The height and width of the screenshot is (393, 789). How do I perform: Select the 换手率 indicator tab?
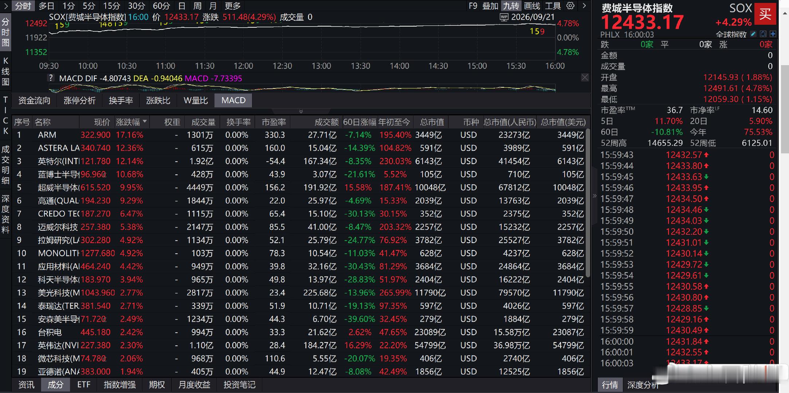tap(121, 100)
